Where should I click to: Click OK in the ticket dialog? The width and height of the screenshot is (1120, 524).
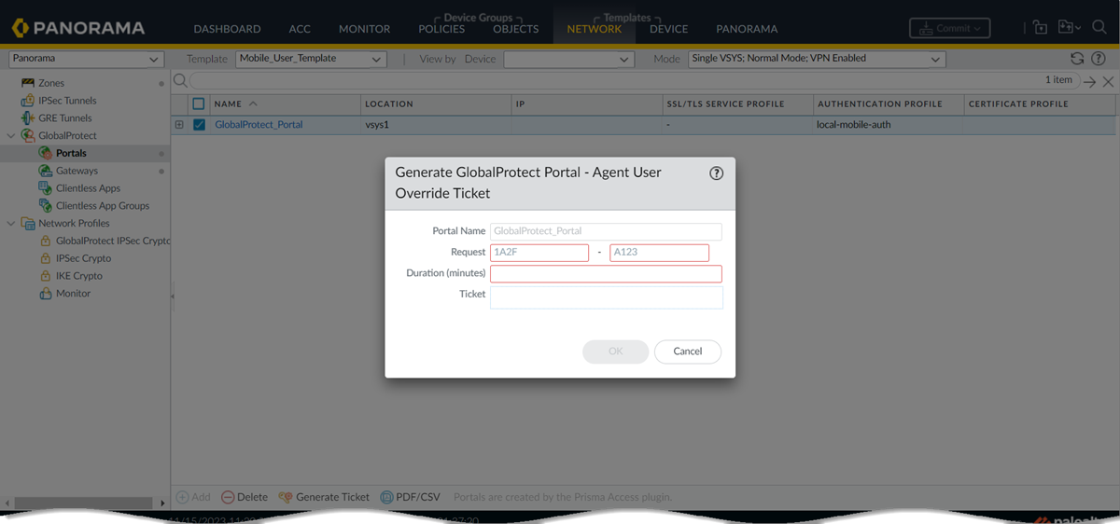[x=615, y=352]
